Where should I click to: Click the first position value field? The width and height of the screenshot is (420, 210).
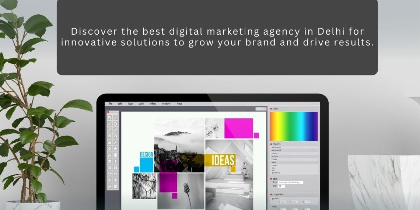tap(283, 202)
